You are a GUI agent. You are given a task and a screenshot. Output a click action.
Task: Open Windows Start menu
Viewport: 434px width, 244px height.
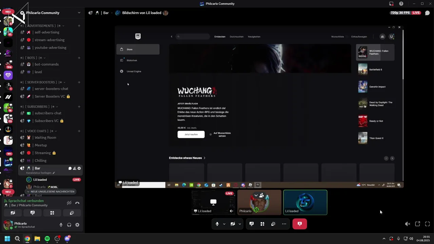pyautogui.click(x=7, y=239)
